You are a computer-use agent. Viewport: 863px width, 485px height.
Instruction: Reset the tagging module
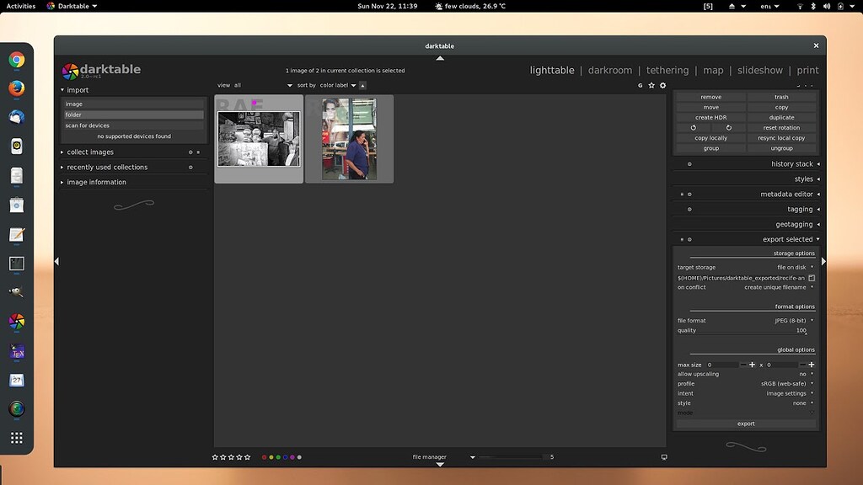689,210
